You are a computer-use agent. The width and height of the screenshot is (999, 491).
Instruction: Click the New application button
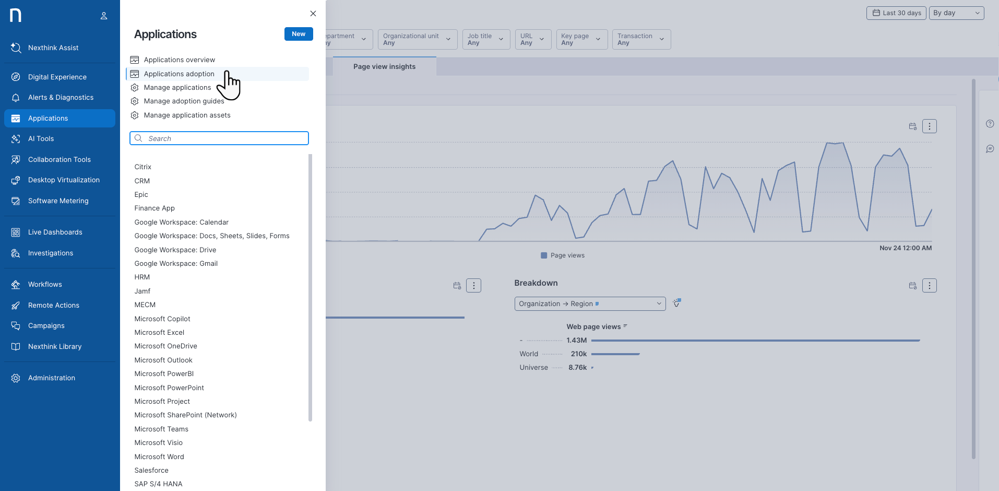coord(299,34)
